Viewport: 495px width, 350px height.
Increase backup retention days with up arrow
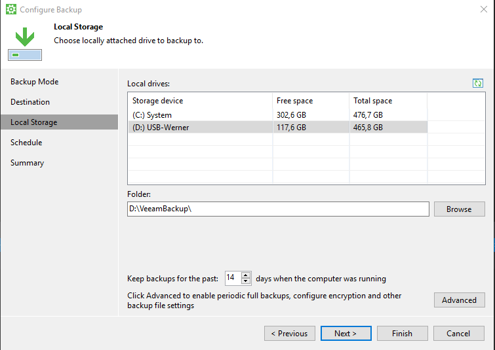(246, 275)
